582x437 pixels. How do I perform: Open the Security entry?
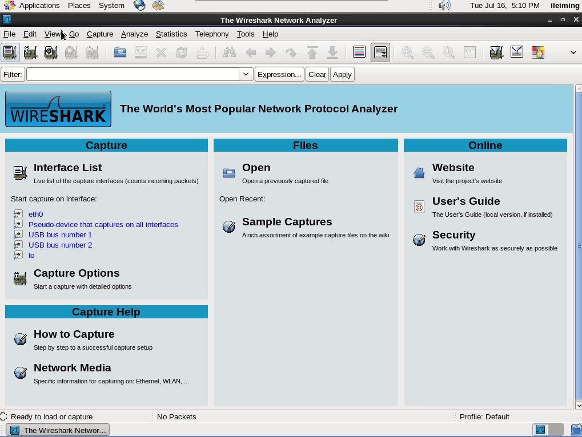click(x=453, y=235)
